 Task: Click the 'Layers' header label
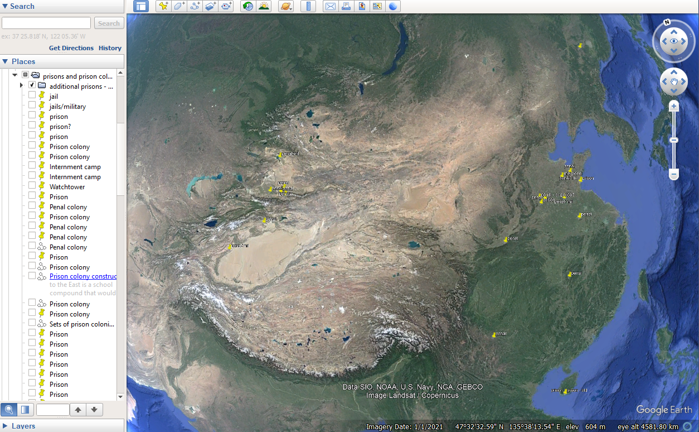coord(23,426)
